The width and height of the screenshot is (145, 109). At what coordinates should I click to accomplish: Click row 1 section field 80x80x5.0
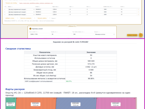(43, 9)
